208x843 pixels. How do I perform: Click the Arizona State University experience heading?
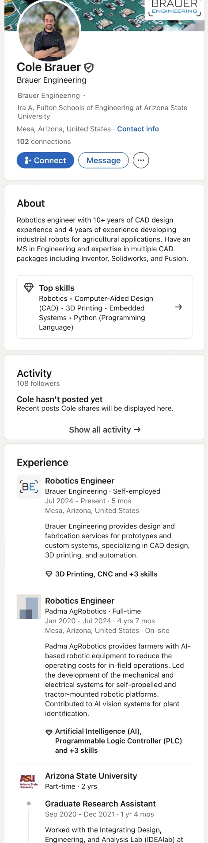(91, 776)
